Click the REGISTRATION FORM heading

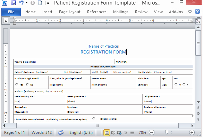[x=103, y=52]
